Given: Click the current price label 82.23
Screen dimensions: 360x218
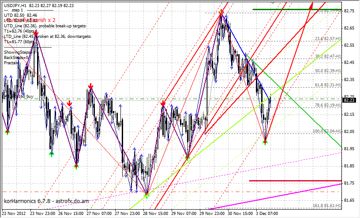Looking at the screenshot, I should 349,100.
